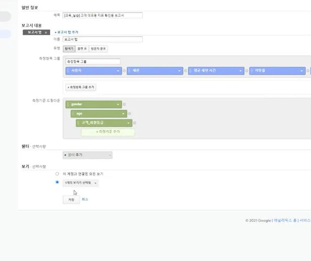The width and height of the screenshot is (311, 261).
Task: Click the 보기 section heading
Action: 25,166
